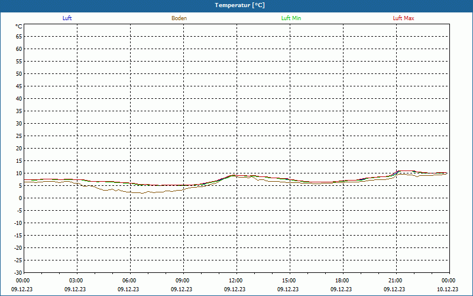Click the 09.12.23 date under 12:00

click(x=235, y=289)
